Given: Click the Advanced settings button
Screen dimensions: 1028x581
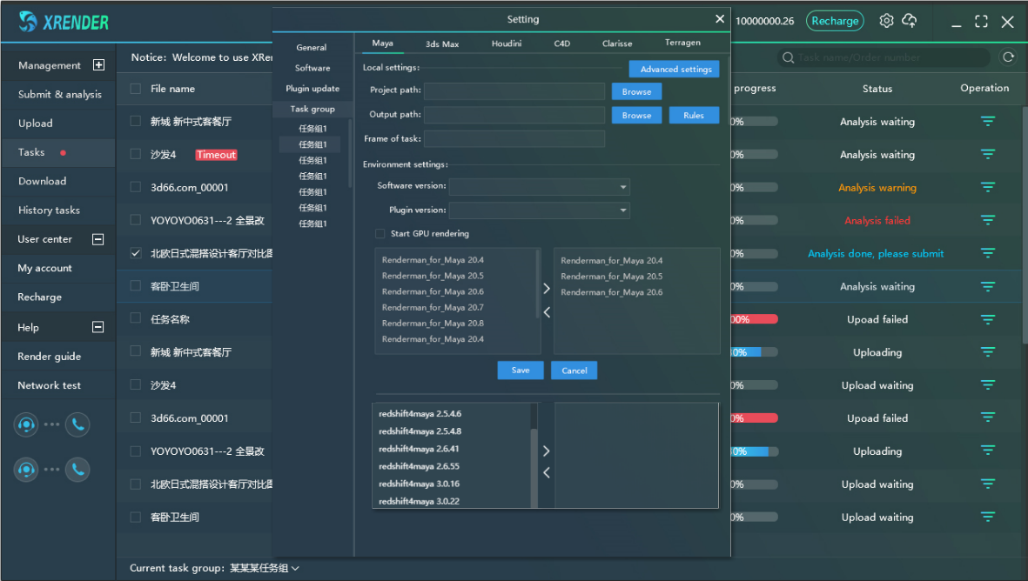Looking at the screenshot, I should (x=675, y=70).
